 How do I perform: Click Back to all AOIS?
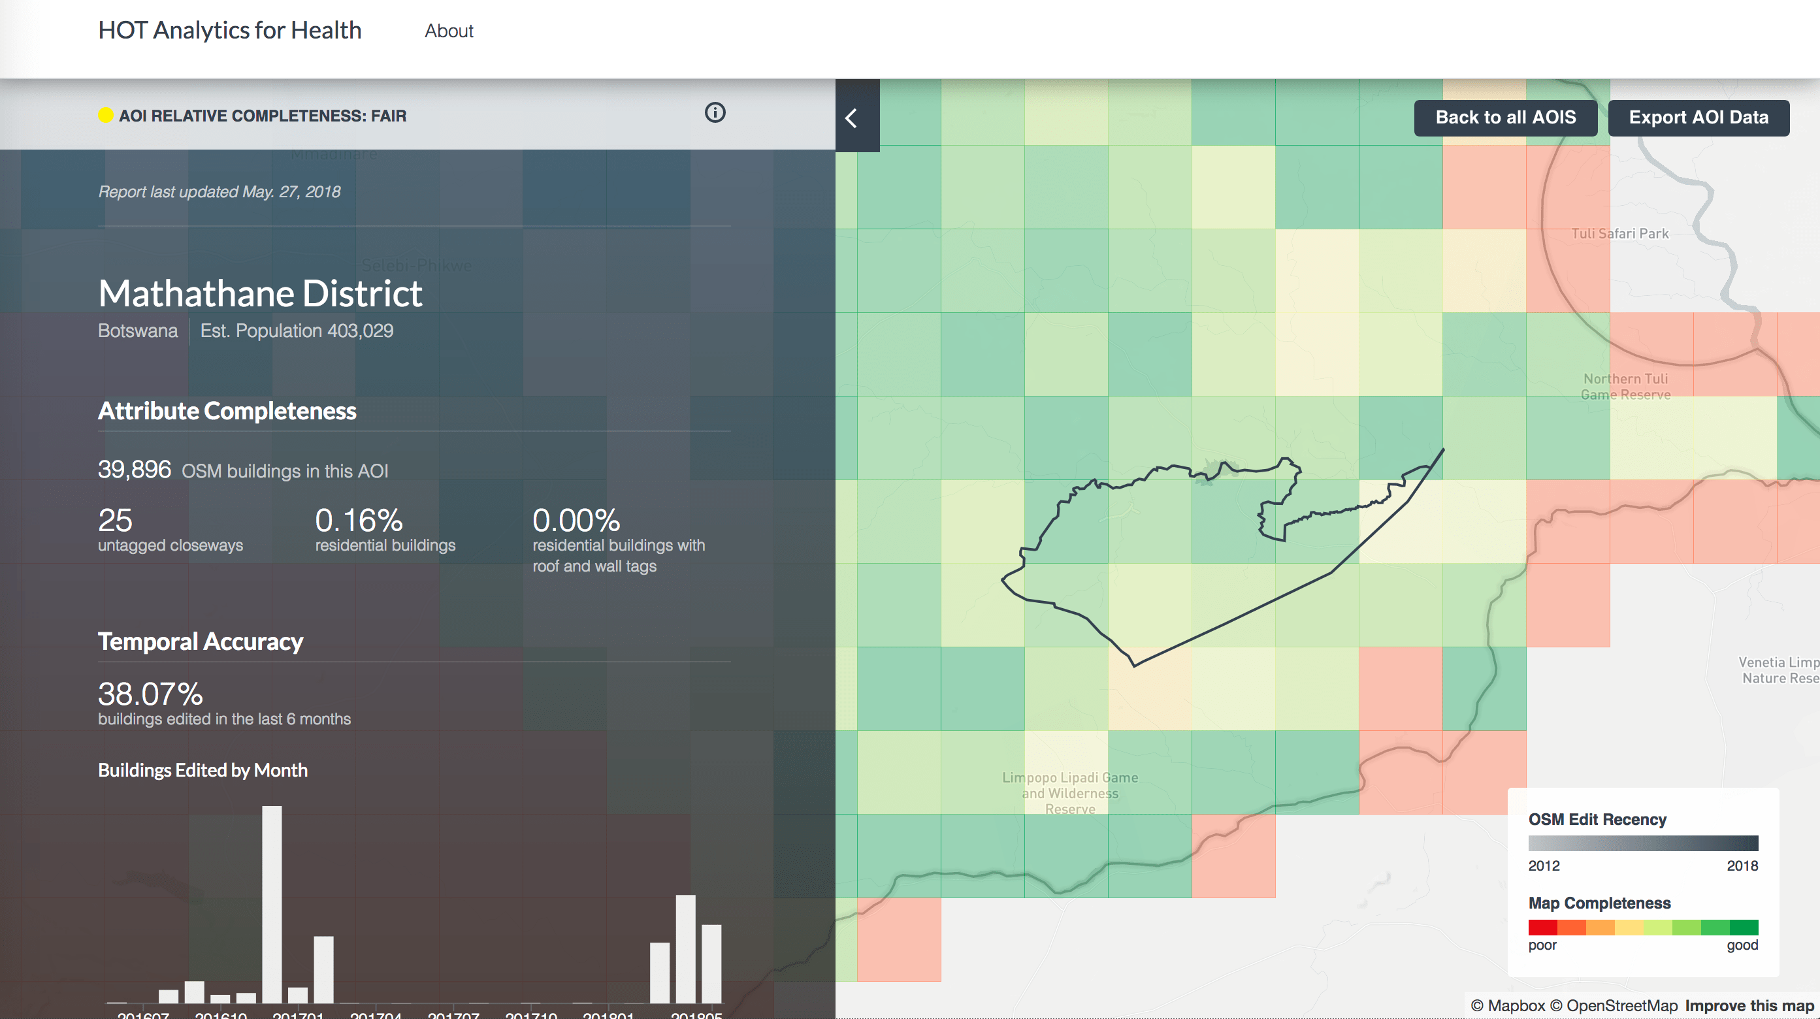[1506, 118]
